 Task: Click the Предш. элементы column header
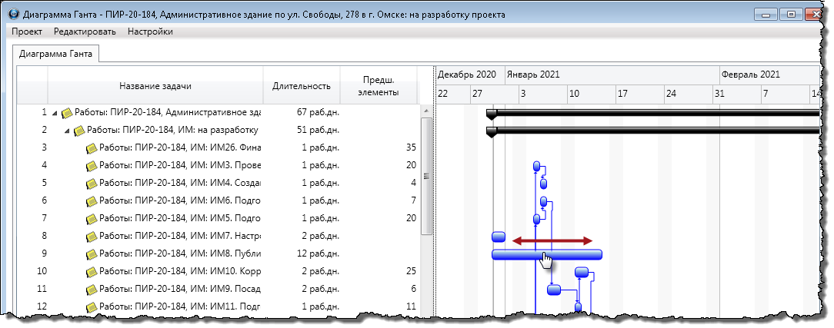tap(379, 85)
